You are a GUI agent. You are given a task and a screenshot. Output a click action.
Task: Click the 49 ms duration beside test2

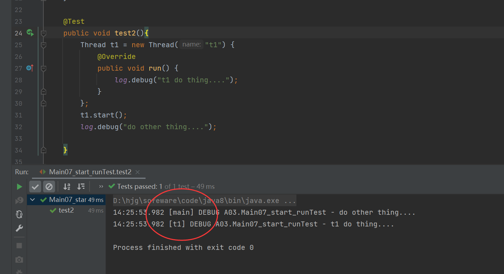point(96,211)
